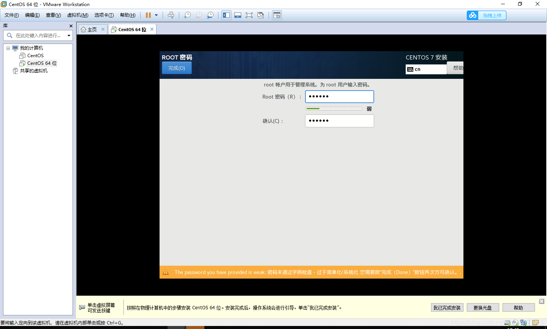Select 共享的虚拟机 in the library
Screen dimensions: 547x329
[34, 71]
